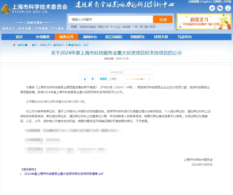Switch to traditional Chinese 切换繁體
The width and height of the screenshot is (233, 195).
coord(194,2)
